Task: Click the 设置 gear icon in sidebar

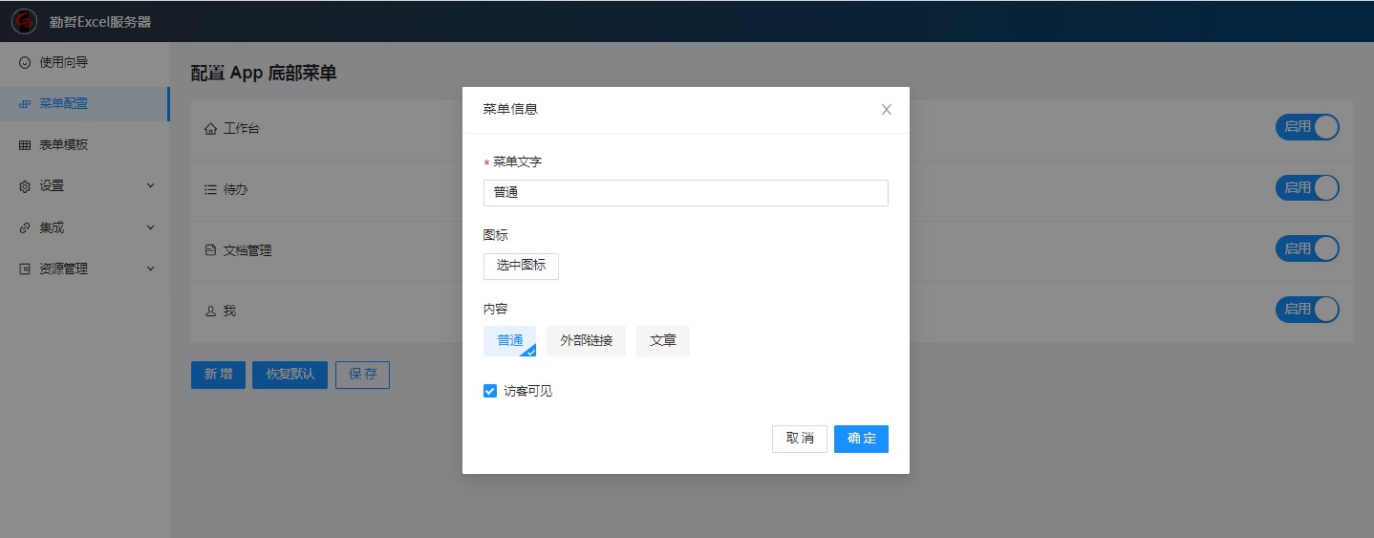Action: [25, 186]
